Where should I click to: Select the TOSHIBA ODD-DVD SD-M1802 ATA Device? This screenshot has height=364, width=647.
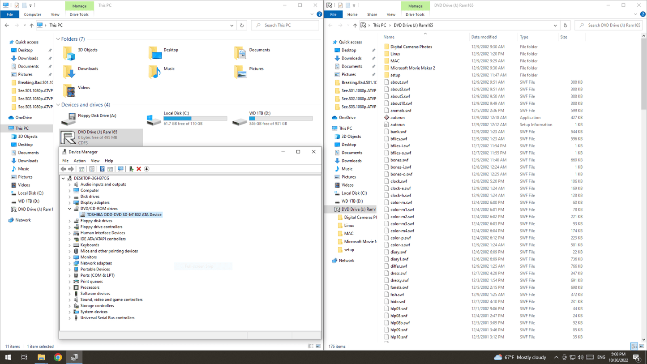pyautogui.click(x=124, y=215)
